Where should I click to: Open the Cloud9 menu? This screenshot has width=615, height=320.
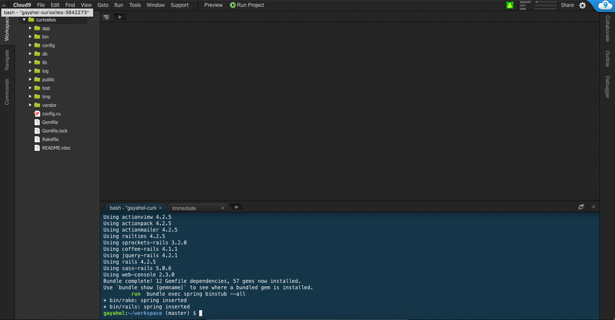pos(22,5)
